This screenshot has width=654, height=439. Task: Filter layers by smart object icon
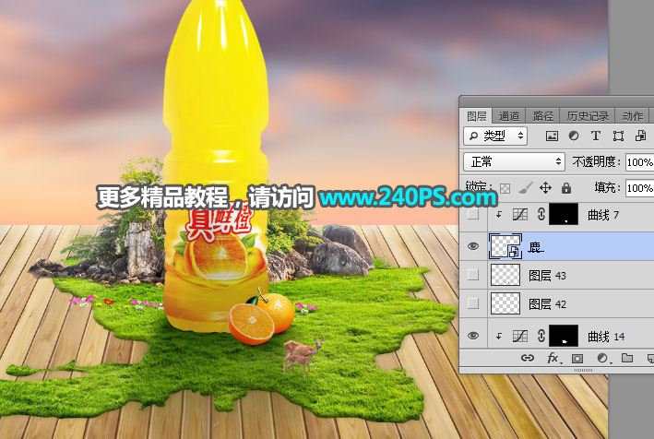(x=641, y=136)
